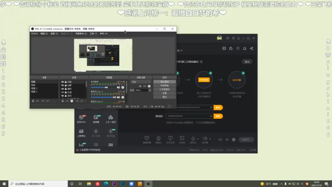
Task: Toggle visibility of the fifth OBS source
Action: point(62,96)
